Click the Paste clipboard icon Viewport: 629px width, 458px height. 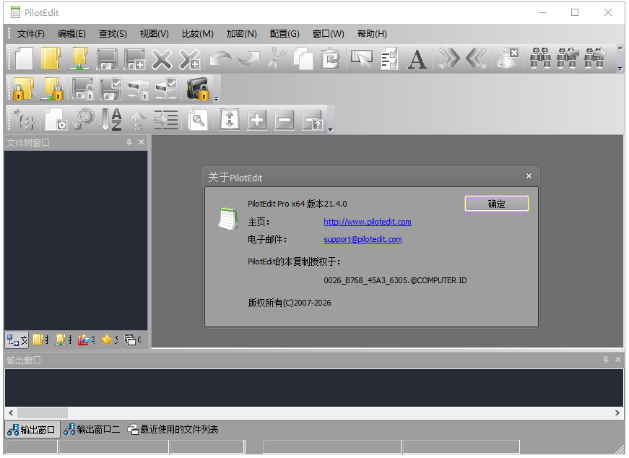[331, 59]
